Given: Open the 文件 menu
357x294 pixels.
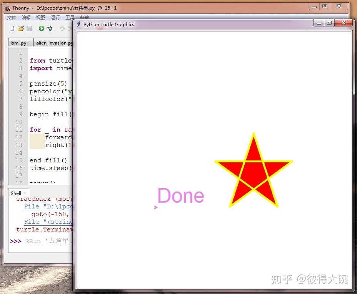Looking at the screenshot, I should (11, 17).
